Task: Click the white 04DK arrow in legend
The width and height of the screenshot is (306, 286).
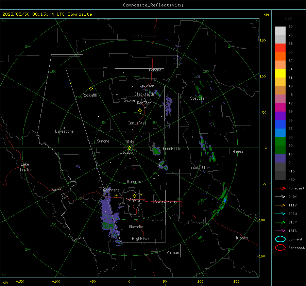Action: click(280, 197)
